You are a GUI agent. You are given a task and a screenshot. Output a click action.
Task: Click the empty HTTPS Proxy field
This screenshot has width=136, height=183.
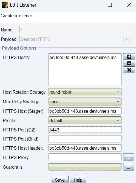(85, 157)
